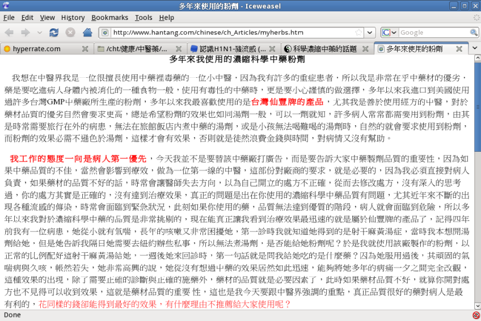This screenshot has height=321, width=481.
Task: Click the Back navigation arrow
Action: (x=10, y=32)
